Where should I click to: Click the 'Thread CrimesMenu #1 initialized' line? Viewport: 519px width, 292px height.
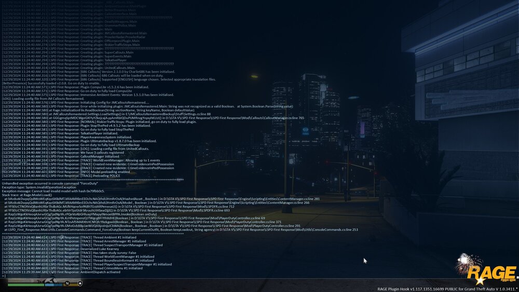tap(72, 268)
